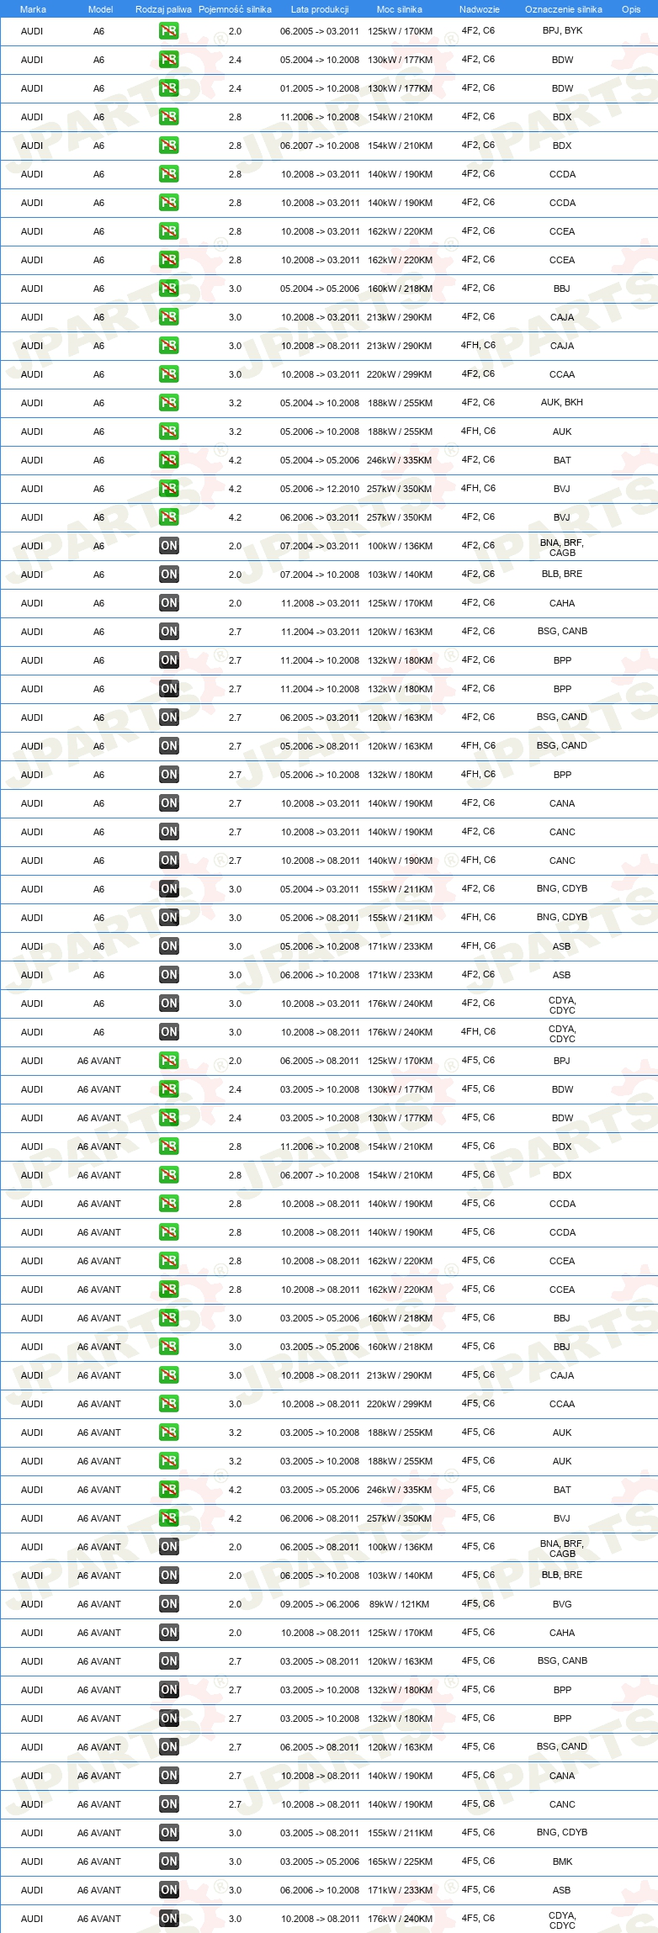Select engine code 'BPJ, BYK'

point(562,30)
